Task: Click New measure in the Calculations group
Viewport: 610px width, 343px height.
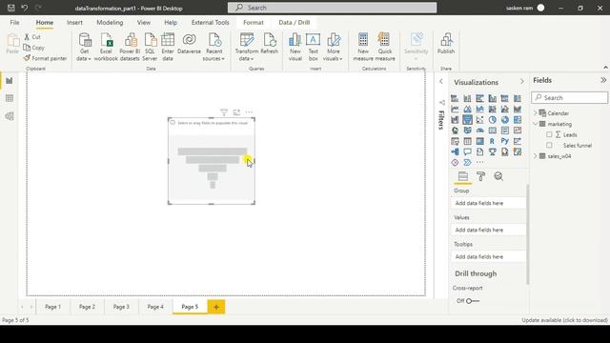Action: [363, 47]
